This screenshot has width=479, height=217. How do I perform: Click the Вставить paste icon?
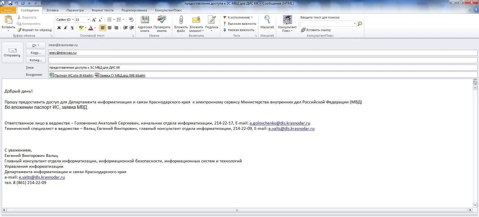[9, 20]
